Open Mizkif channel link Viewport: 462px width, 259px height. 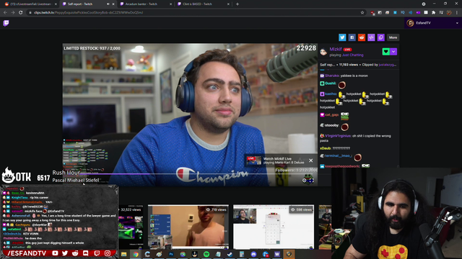coord(335,49)
